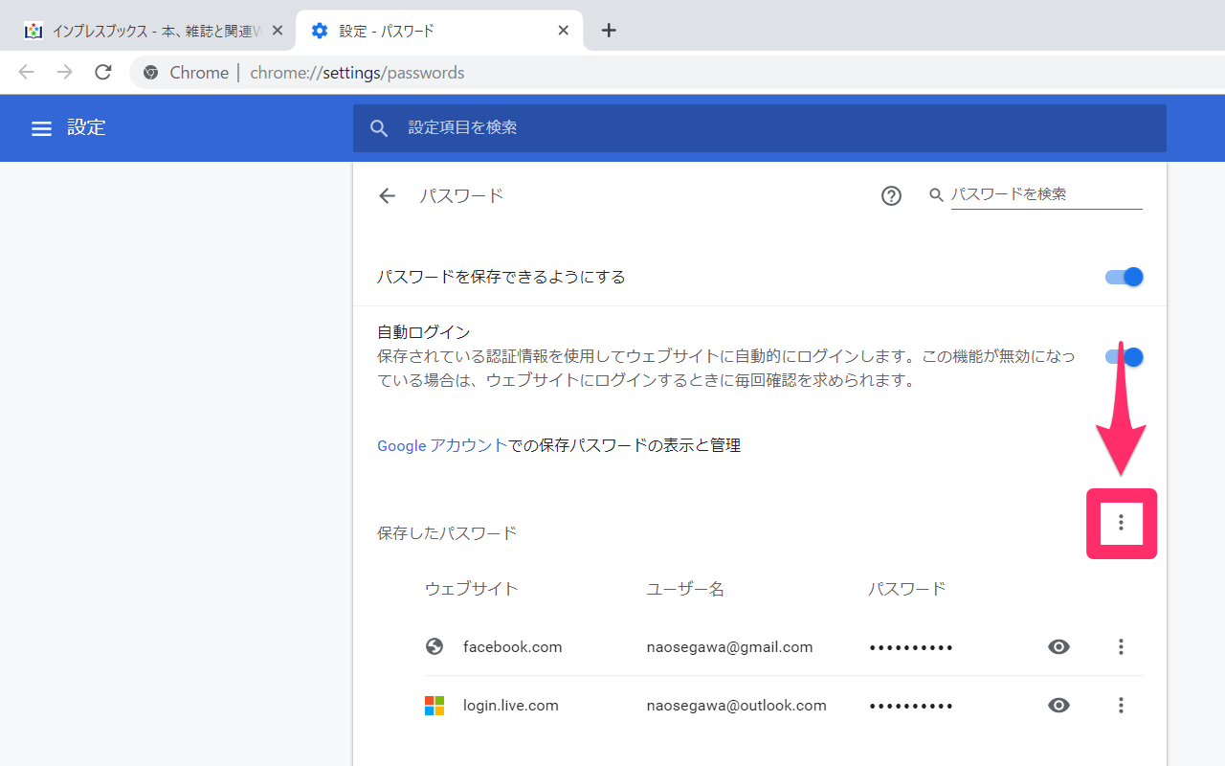Open more actions for facebook.com row
Image resolution: width=1225 pixels, height=766 pixels.
(x=1121, y=647)
